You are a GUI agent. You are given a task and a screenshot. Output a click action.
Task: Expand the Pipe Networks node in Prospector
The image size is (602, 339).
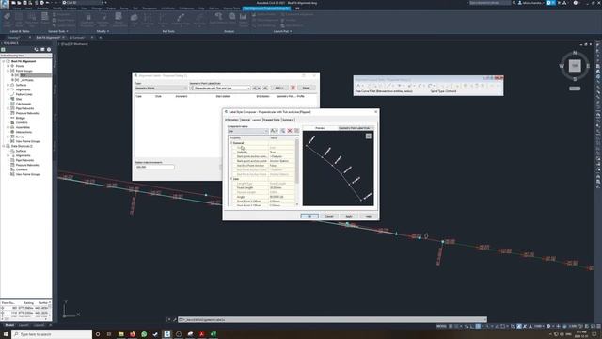point(8,108)
